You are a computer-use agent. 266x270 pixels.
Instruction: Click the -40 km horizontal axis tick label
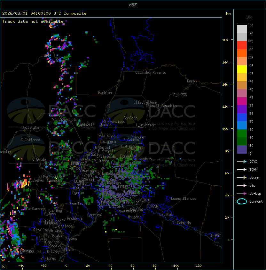click(21, 266)
